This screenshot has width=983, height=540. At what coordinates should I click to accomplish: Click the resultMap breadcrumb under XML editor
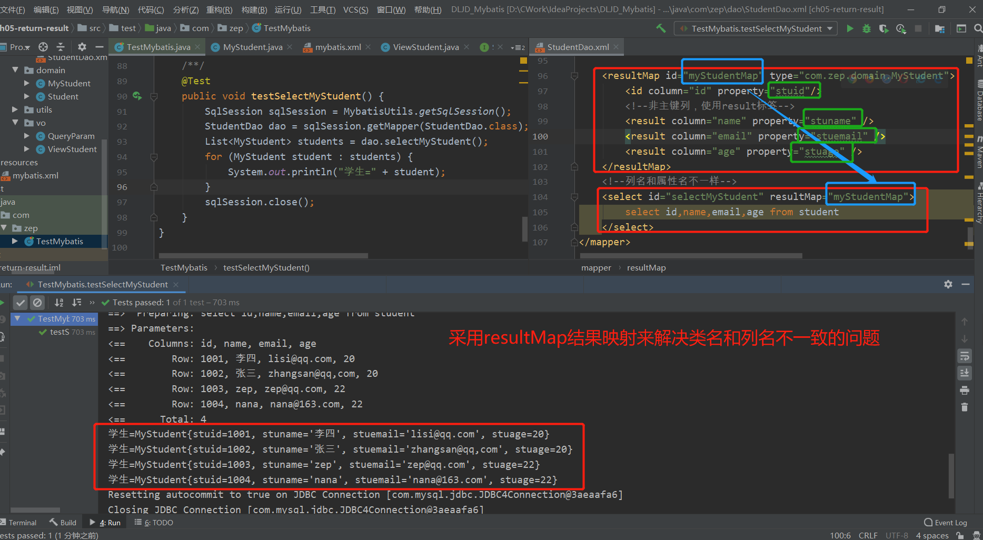(646, 267)
